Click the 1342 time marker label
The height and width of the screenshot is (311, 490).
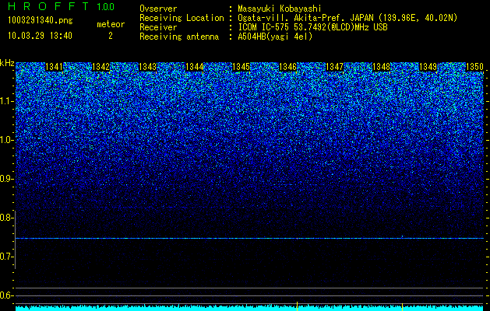point(101,67)
